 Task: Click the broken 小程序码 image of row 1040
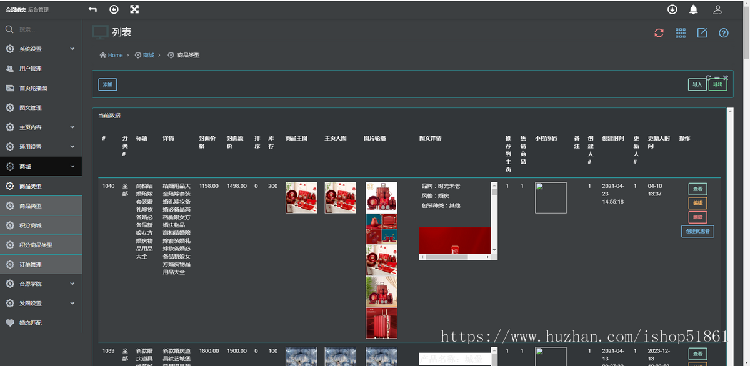point(551,197)
